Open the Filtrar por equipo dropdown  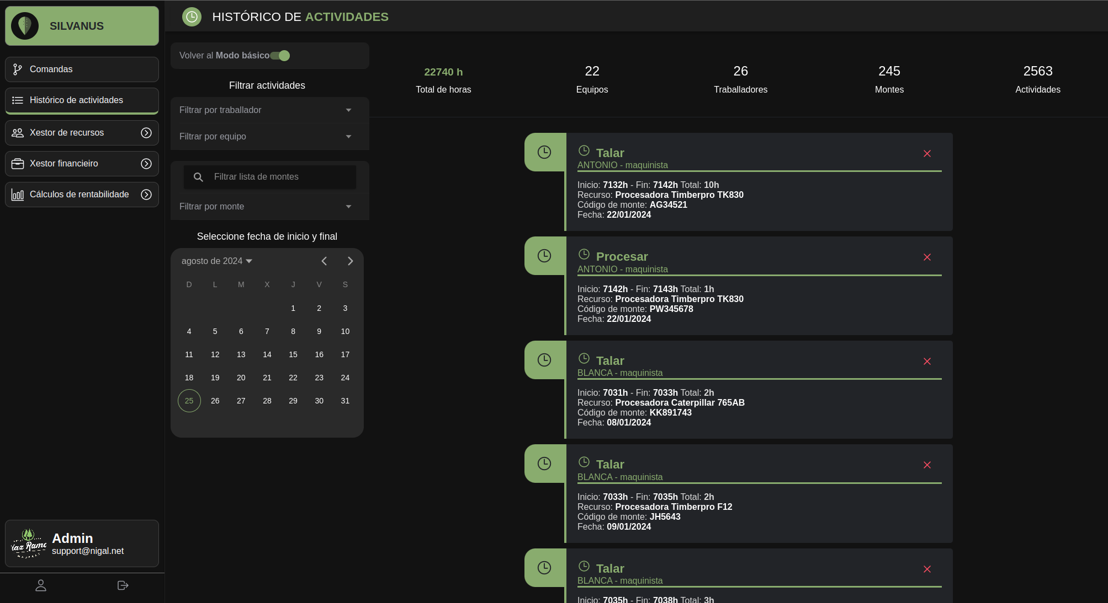[x=270, y=137]
